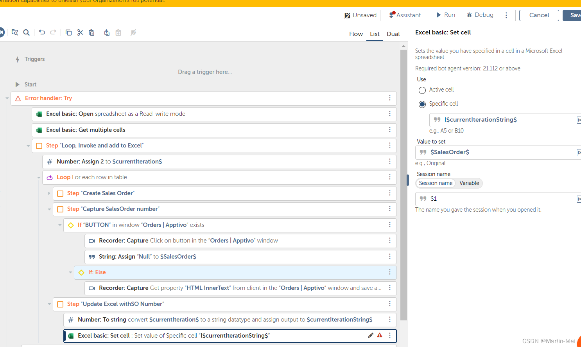Click the grayed-out redo arrow
Viewport: 581px width, 347px height.
pyautogui.click(x=53, y=32)
